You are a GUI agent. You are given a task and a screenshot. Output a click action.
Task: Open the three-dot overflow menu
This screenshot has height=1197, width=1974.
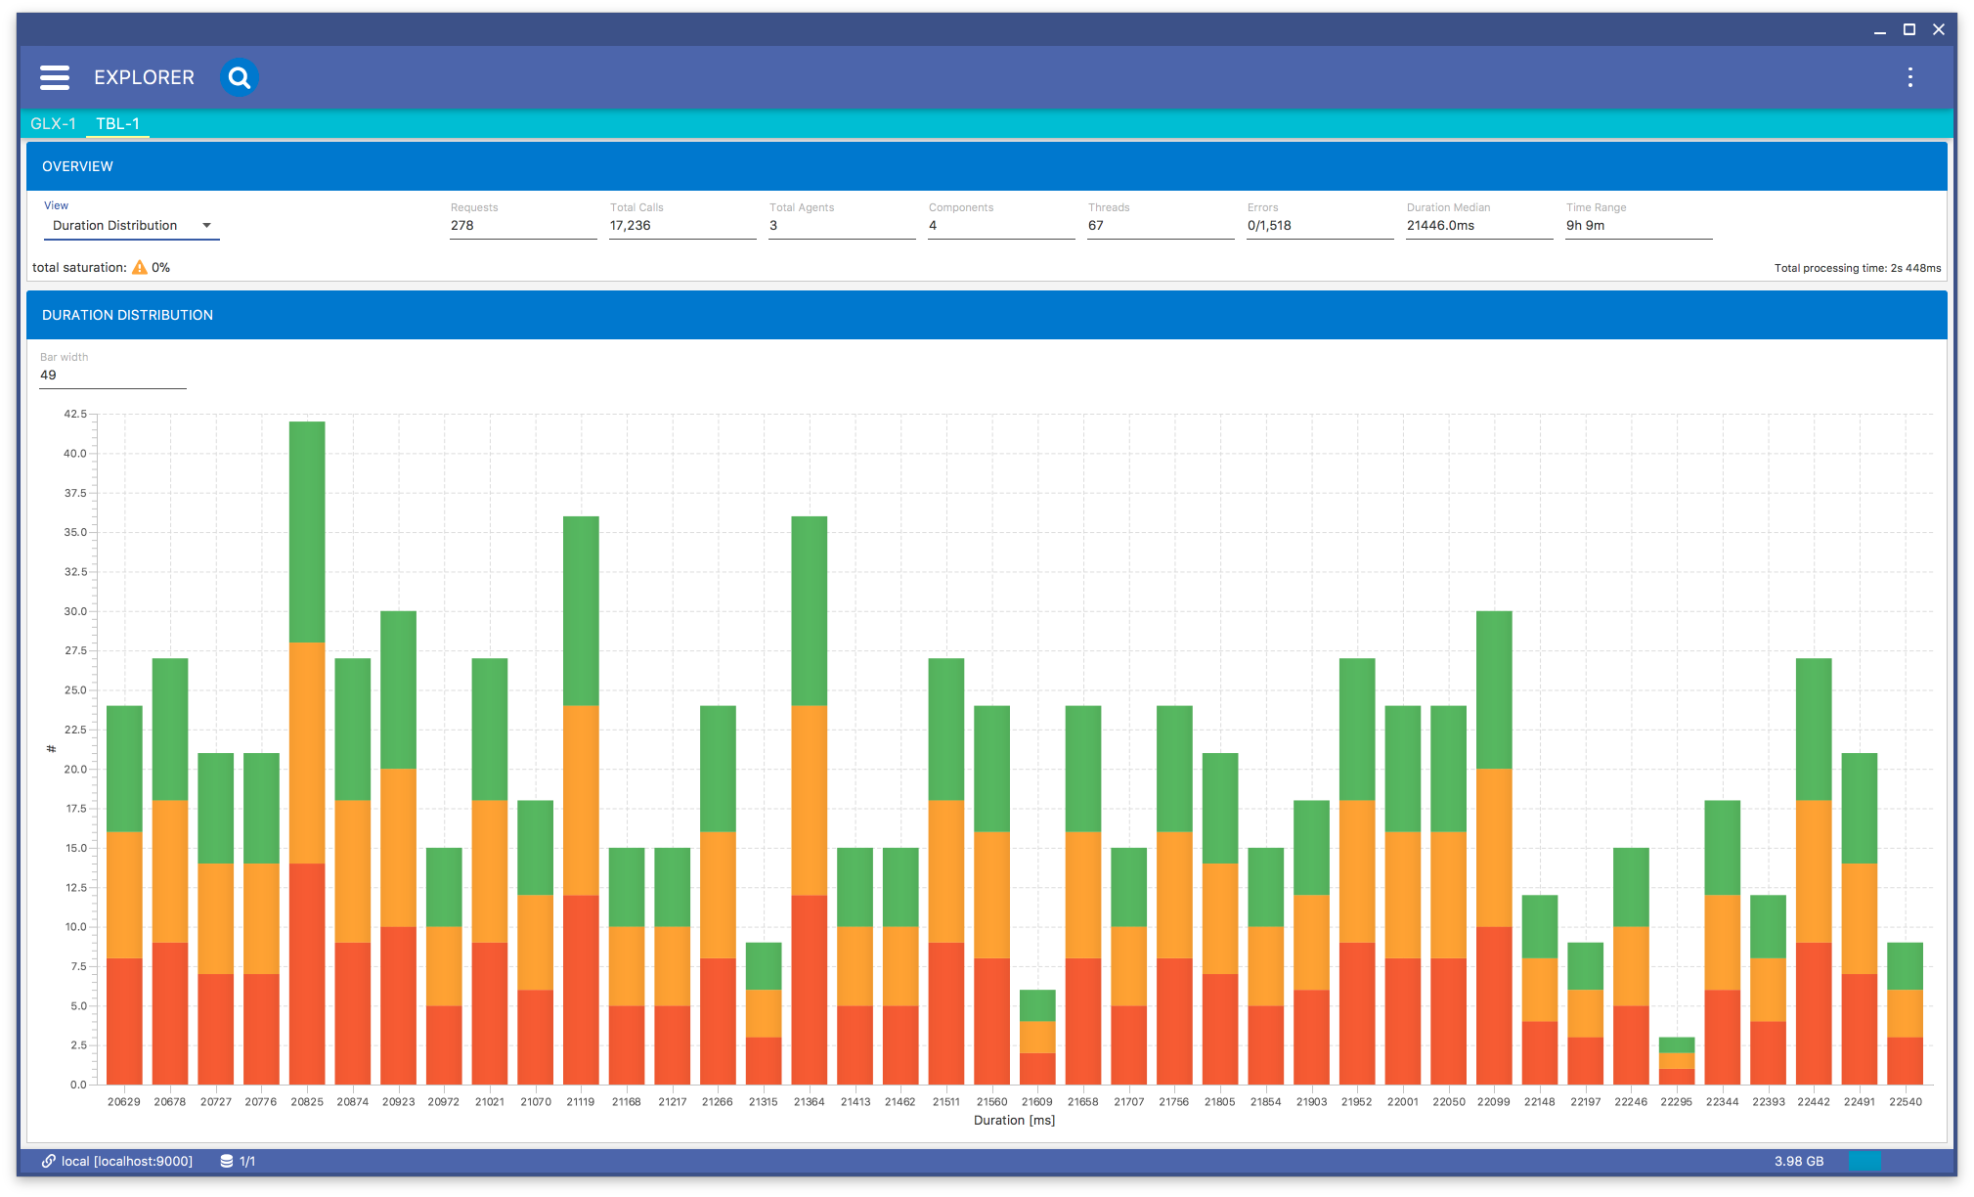click(x=1909, y=77)
